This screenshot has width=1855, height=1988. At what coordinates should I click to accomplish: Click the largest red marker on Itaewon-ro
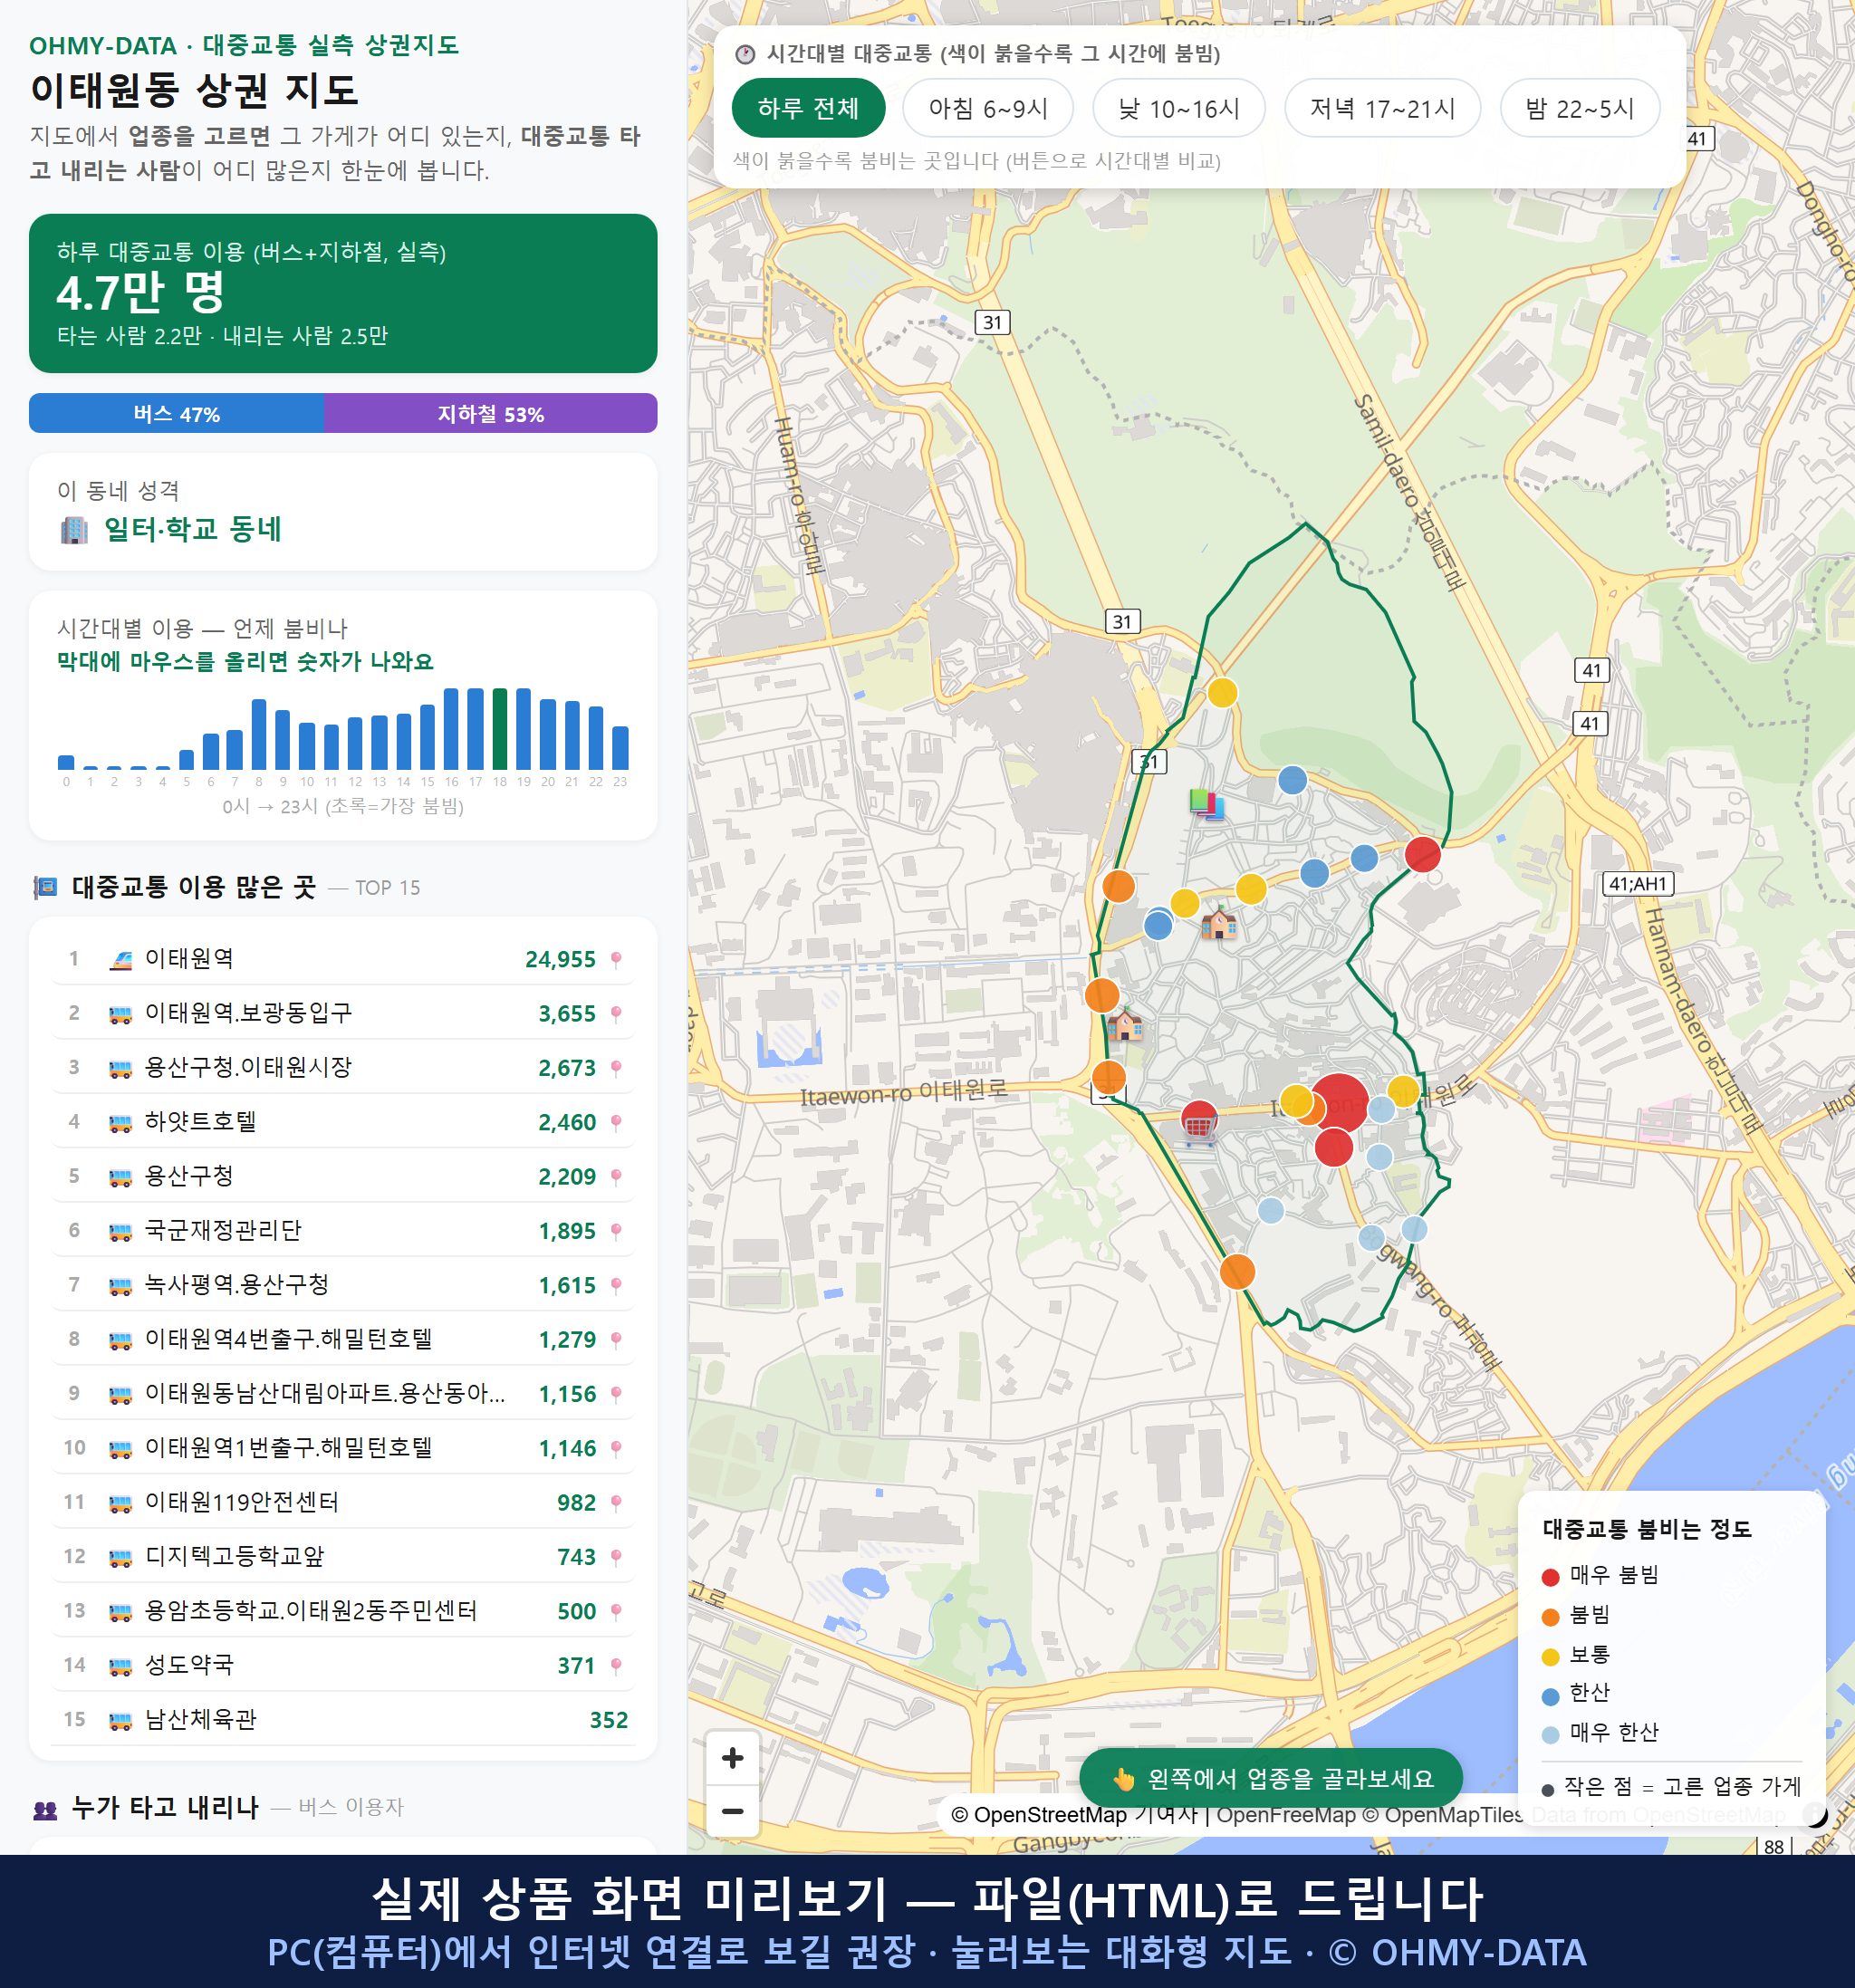pos(1338,1103)
